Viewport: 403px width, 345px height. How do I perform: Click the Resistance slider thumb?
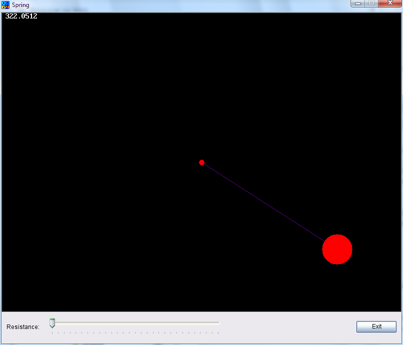[x=52, y=324]
